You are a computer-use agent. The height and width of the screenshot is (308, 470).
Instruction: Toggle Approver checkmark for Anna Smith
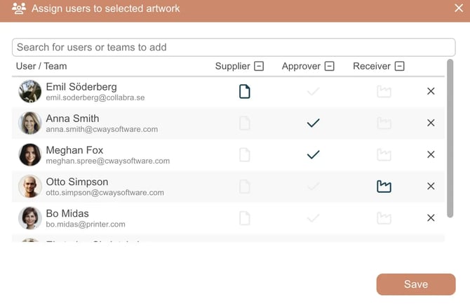[x=313, y=123]
